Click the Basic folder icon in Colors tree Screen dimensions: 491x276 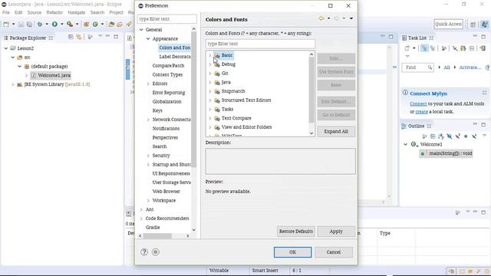tap(216, 55)
